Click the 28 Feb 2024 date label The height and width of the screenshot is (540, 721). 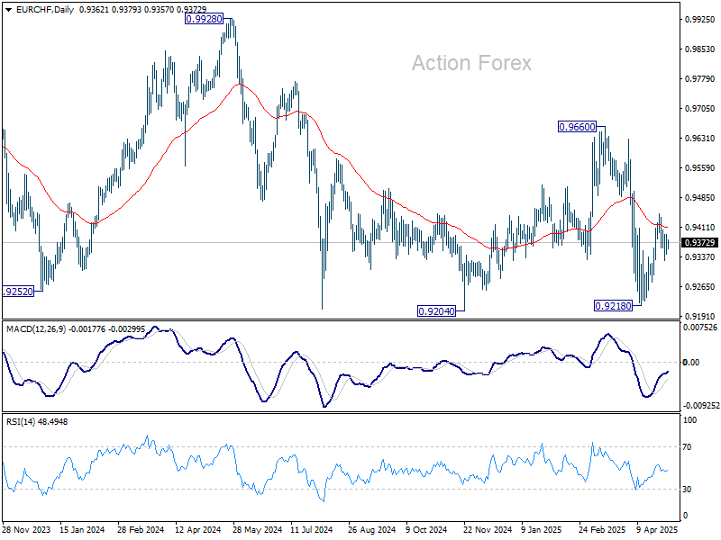click(141, 530)
